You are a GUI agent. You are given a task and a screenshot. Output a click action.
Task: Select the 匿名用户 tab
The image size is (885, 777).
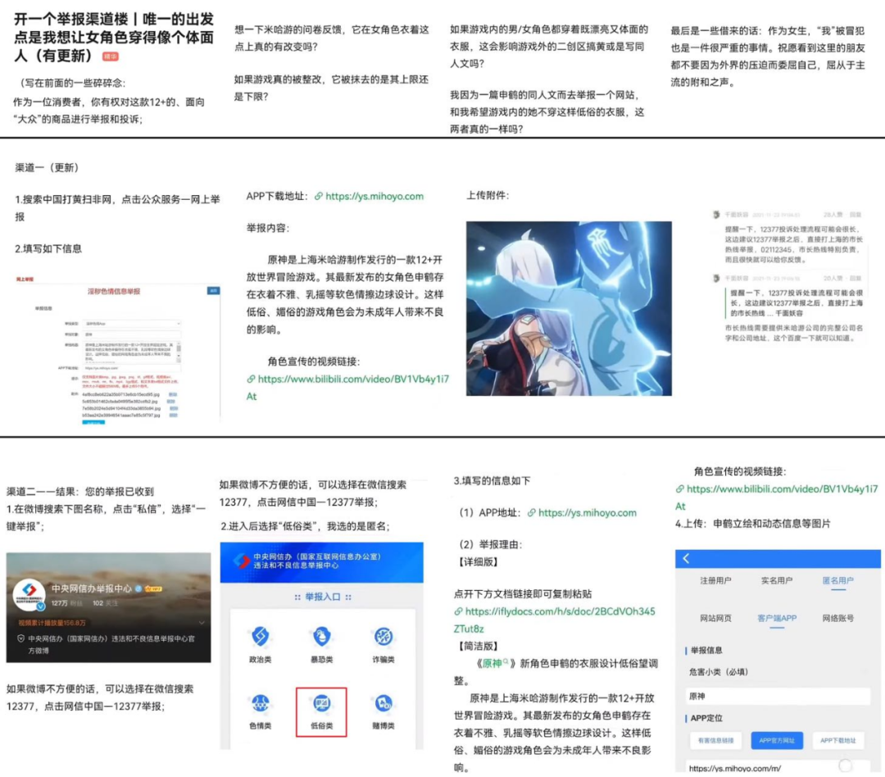(x=838, y=580)
